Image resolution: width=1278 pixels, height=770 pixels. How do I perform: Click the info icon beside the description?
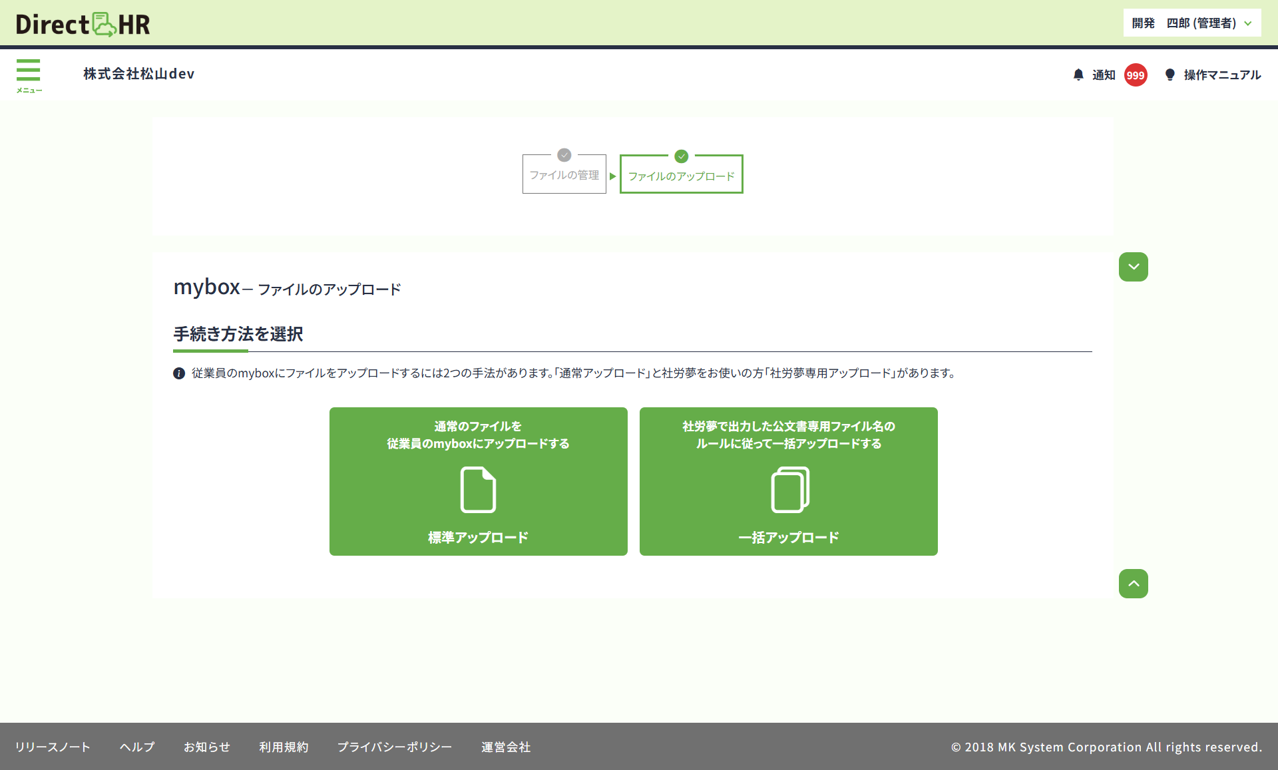point(179,373)
